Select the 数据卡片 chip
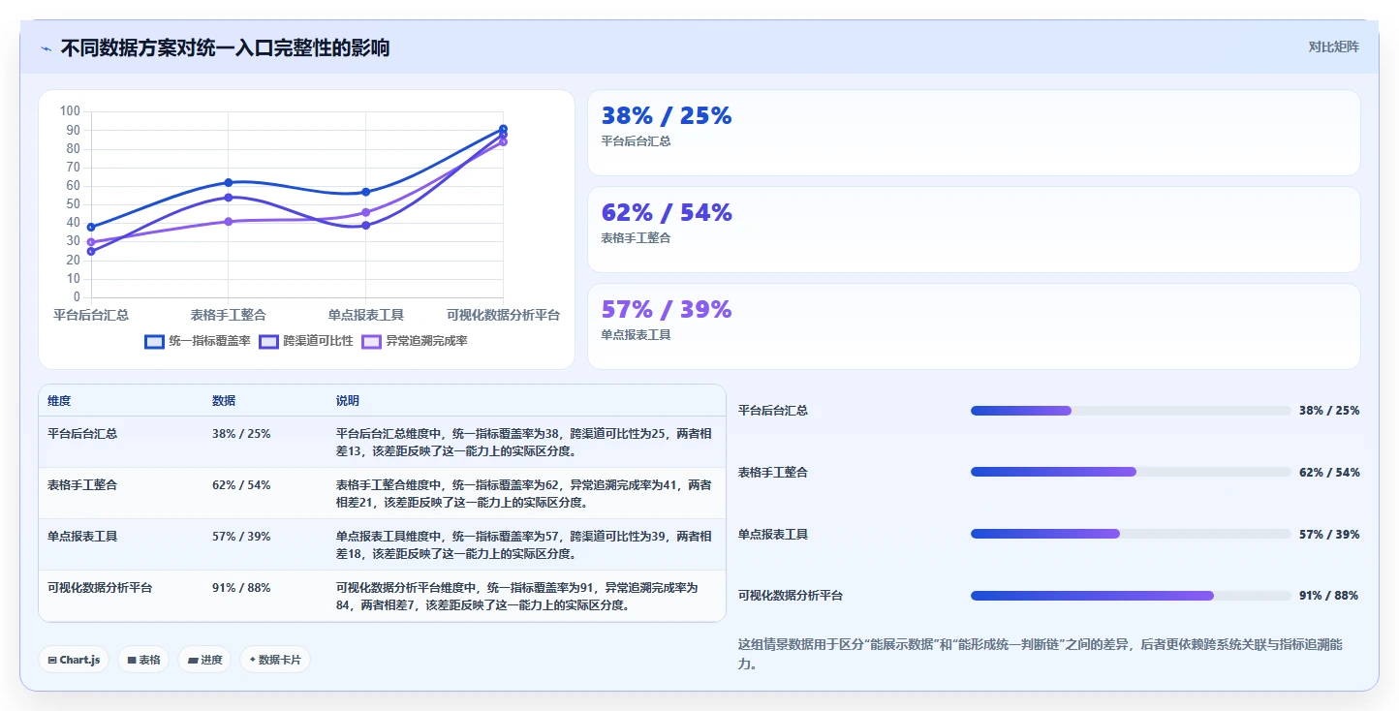 coord(275,660)
